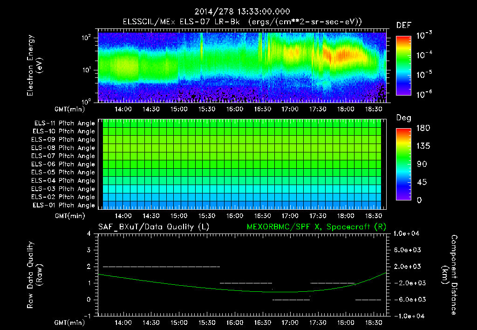Click the 10^-3 DEF scale value

(424, 35)
